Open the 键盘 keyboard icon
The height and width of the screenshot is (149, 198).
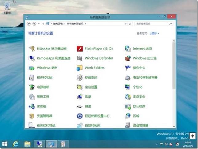point(80,106)
